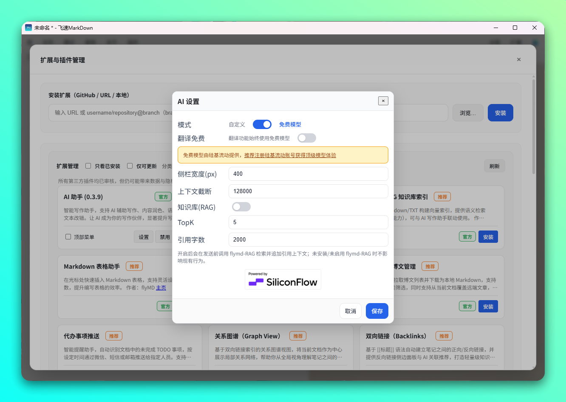Click the app icon in the title bar

click(28, 28)
